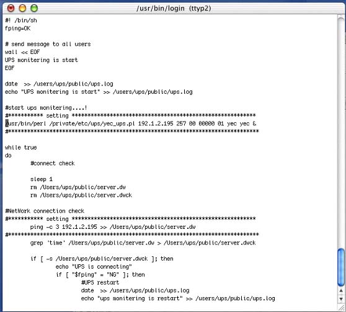Click the highlighted cursor block before usr/bin/perl
346x312 pixels.
[7, 123]
